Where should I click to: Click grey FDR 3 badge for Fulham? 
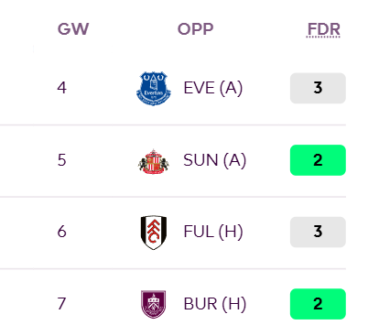click(x=318, y=232)
